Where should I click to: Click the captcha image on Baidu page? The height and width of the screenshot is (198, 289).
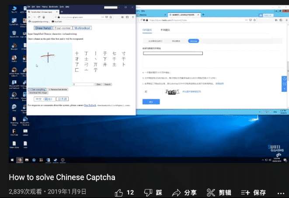pyautogui.click(x=172, y=92)
